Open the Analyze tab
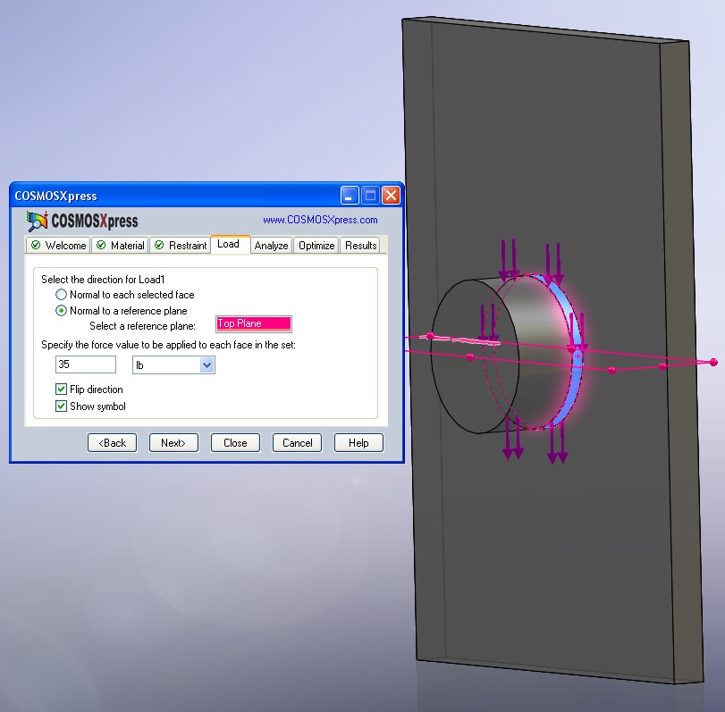The width and height of the screenshot is (725, 712). [x=271, y=246]
